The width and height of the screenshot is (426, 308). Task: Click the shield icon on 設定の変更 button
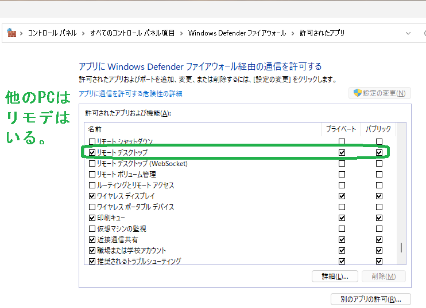[x=357, y=93]
